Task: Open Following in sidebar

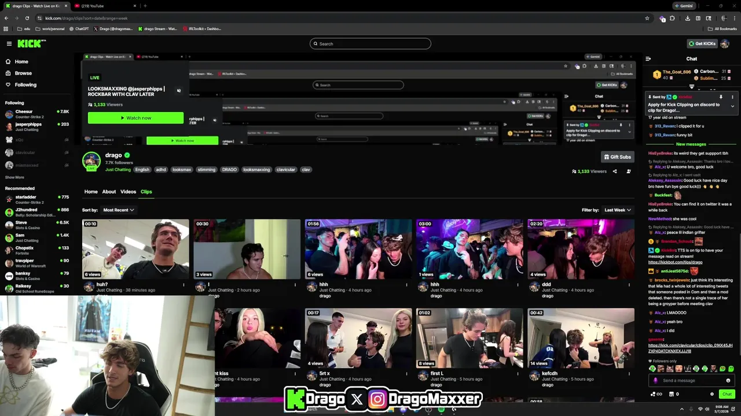Action: tap(21, 85)
